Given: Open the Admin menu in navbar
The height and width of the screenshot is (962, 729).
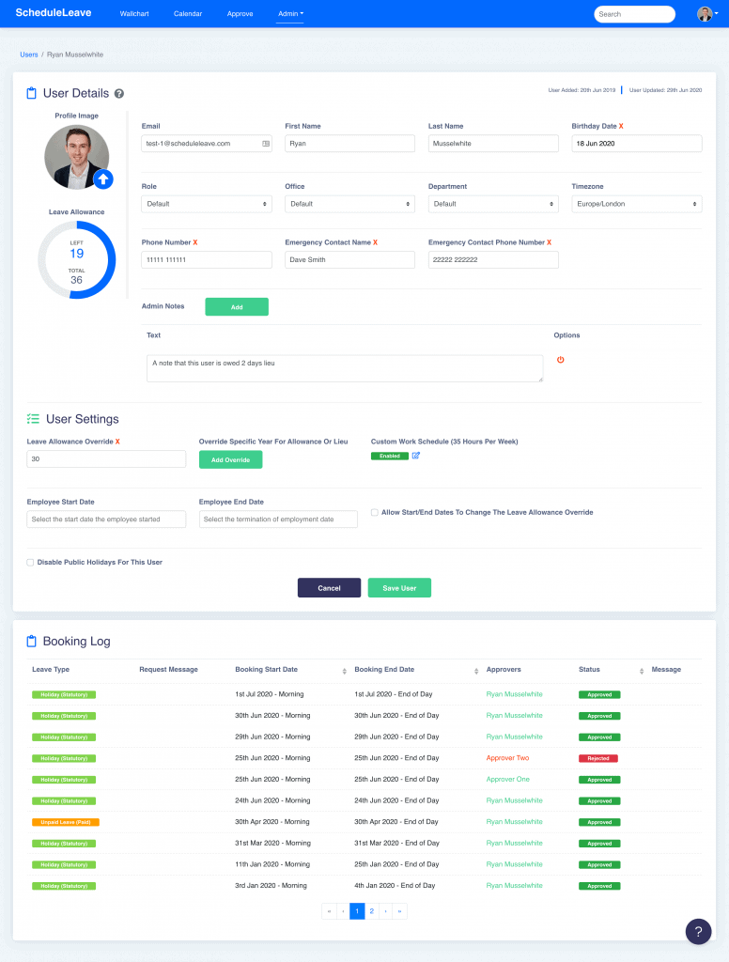Looking at the screenshot, I should (290, 14).
